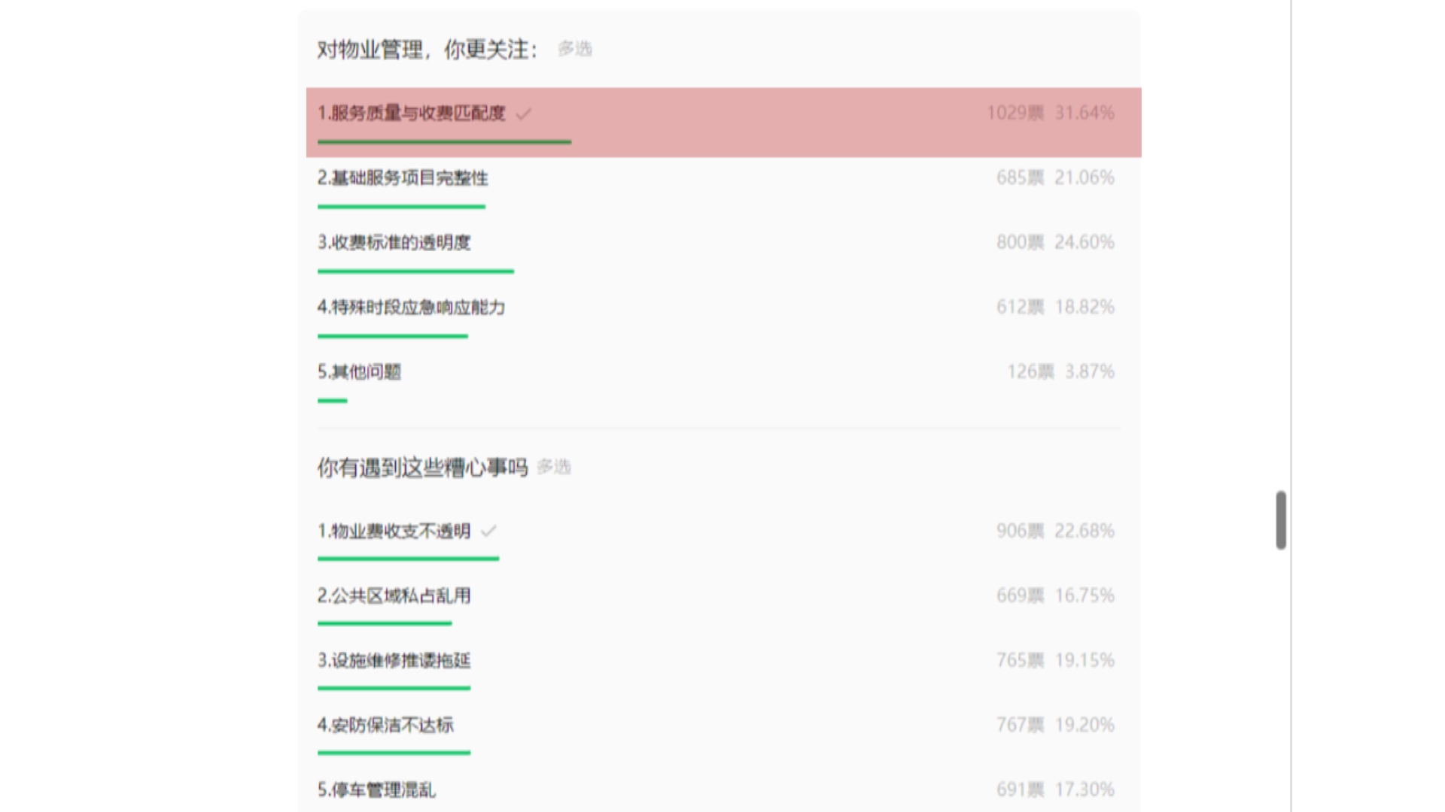Click checkmark beside 服务质量与收费匹配度
The height and width of the screenshot is (812, 1445).
524,114
